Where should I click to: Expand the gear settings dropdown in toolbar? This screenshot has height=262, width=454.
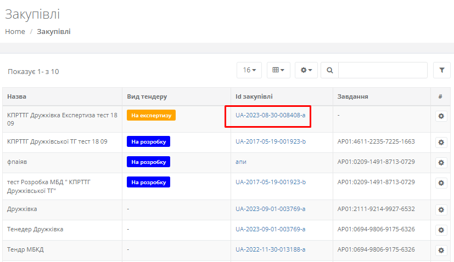point(306,70)
